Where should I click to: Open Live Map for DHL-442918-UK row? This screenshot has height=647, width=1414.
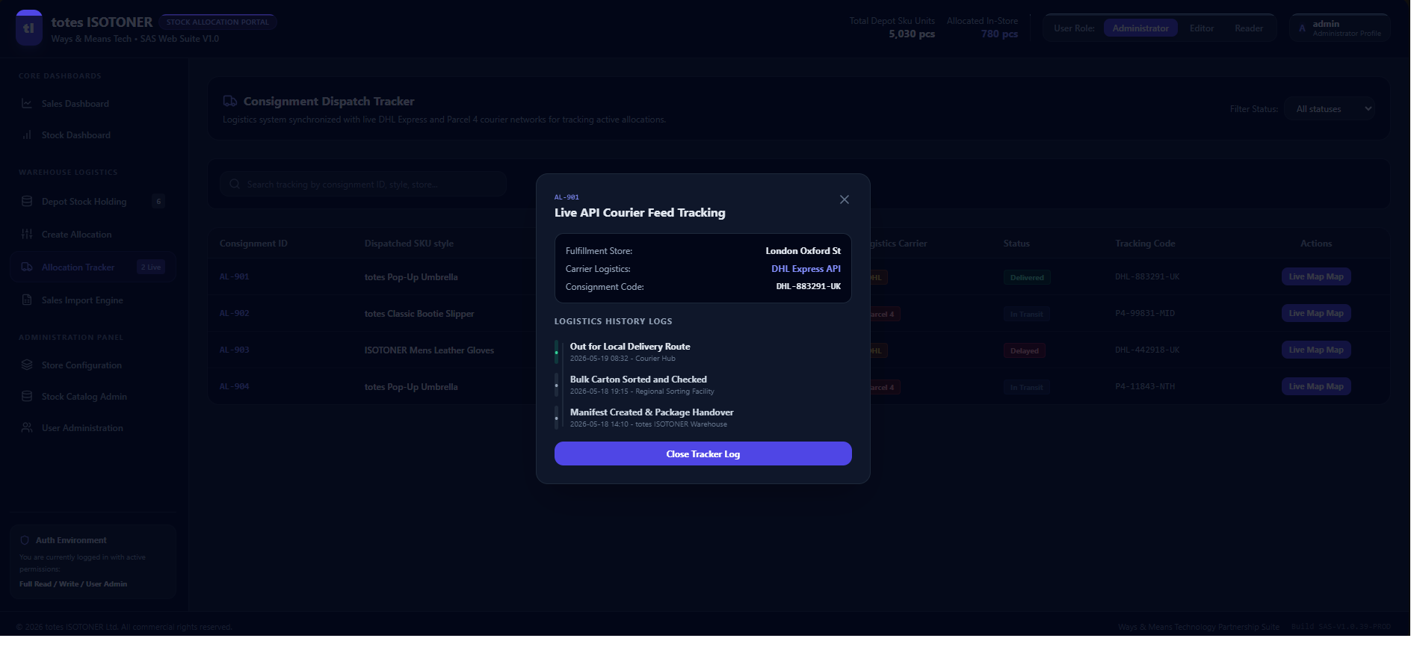(x=1316, y=350)
